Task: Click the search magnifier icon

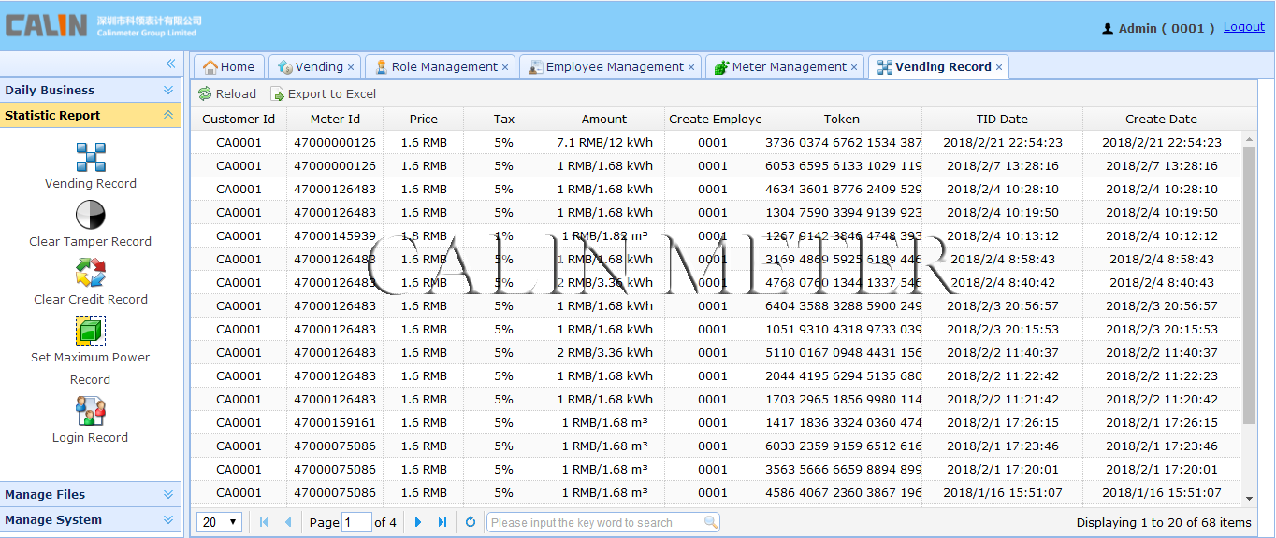Action: click(x=711, y=522)
